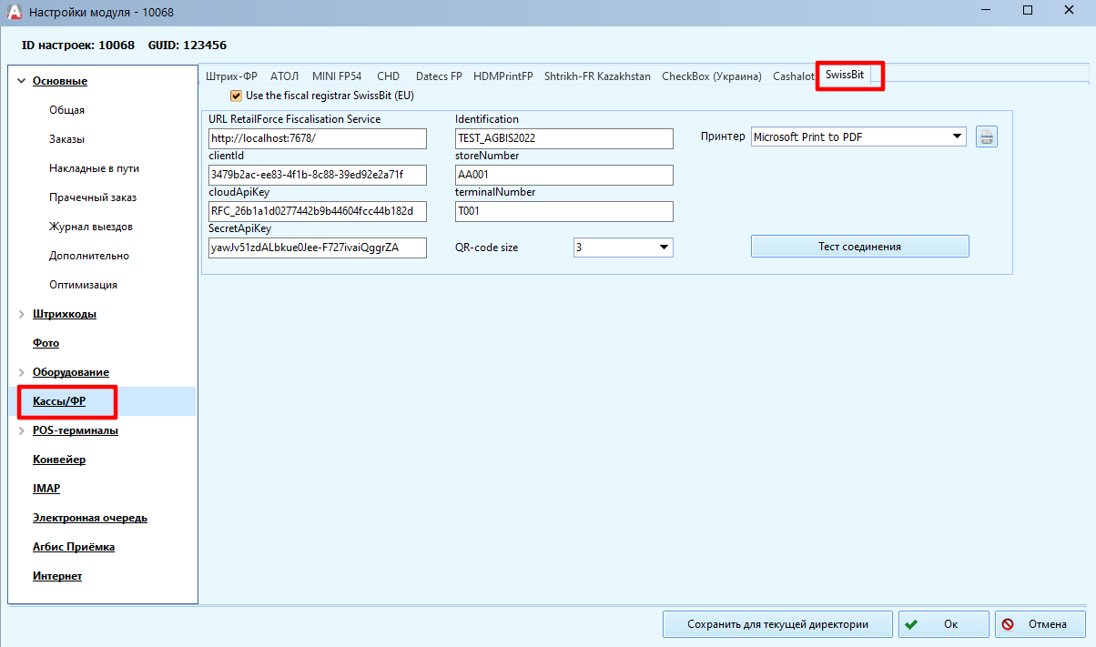The image size is (1096, 647).
Task: Click Сохранить для текущей директории button
Action: click(776, 624)
